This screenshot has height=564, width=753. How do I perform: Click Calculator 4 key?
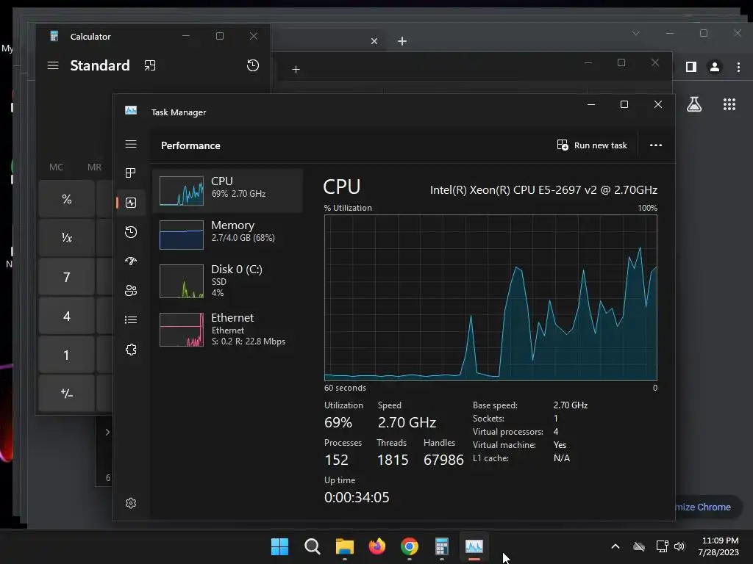tap(67, 316)
